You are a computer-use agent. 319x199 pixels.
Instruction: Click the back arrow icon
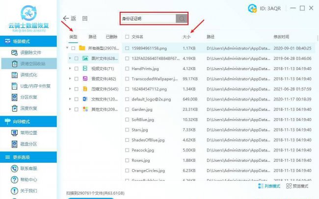[66, 18]
